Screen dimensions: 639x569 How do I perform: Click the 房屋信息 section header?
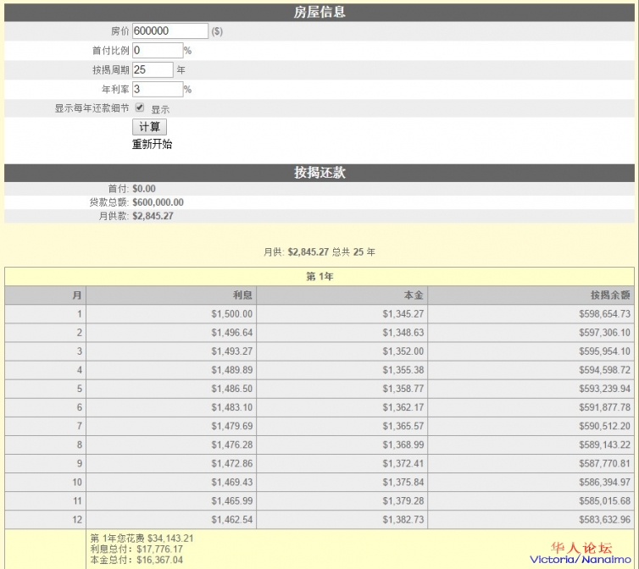tap(319, 13)
